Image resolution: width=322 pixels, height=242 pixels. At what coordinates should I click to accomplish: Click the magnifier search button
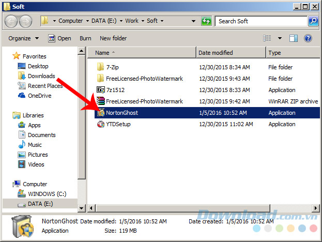313,21
